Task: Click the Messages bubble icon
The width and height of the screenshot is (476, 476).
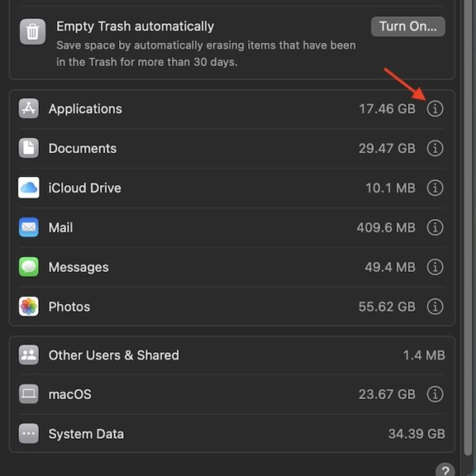Action: [x=29, y=267]
